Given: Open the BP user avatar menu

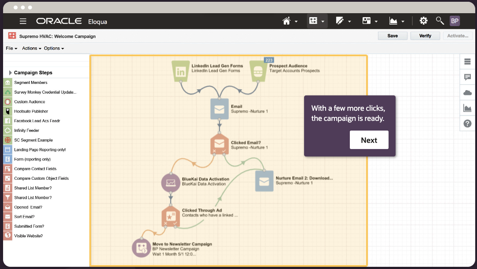Looking at the screenshot, I should click(455, 21).
